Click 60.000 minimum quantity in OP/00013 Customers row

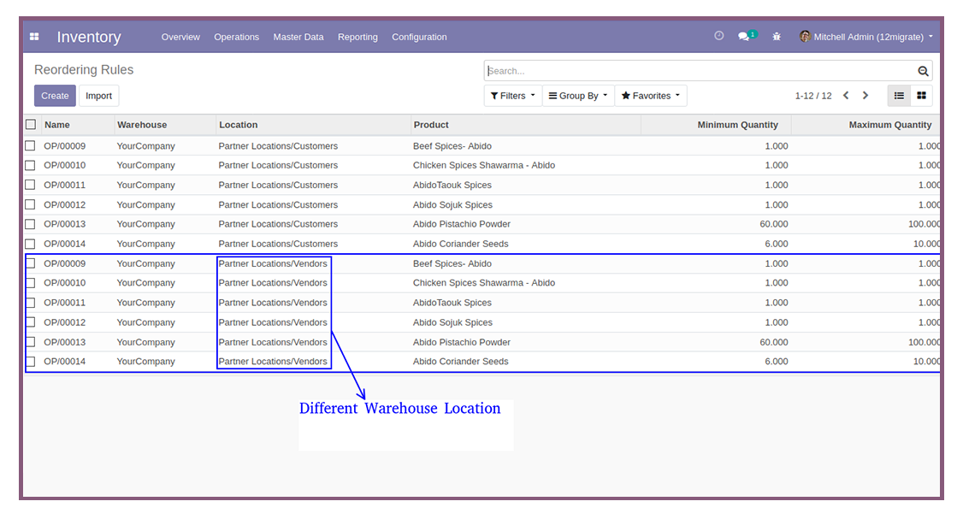tap(774, 224)
